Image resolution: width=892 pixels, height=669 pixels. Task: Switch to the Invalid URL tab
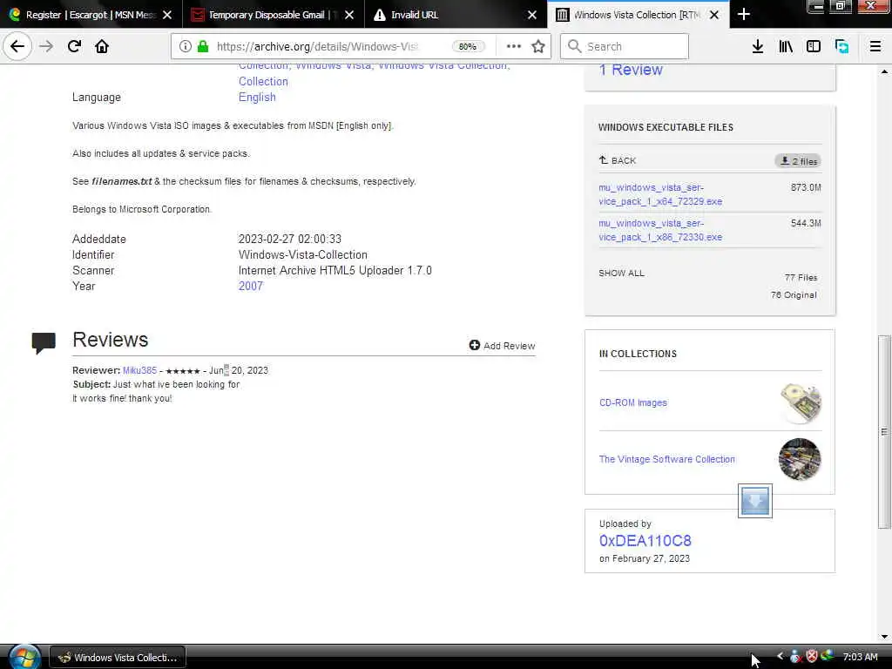[x=455, y=14]
